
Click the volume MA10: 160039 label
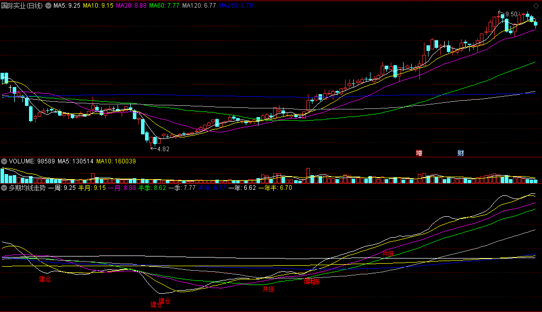[116, 161]
